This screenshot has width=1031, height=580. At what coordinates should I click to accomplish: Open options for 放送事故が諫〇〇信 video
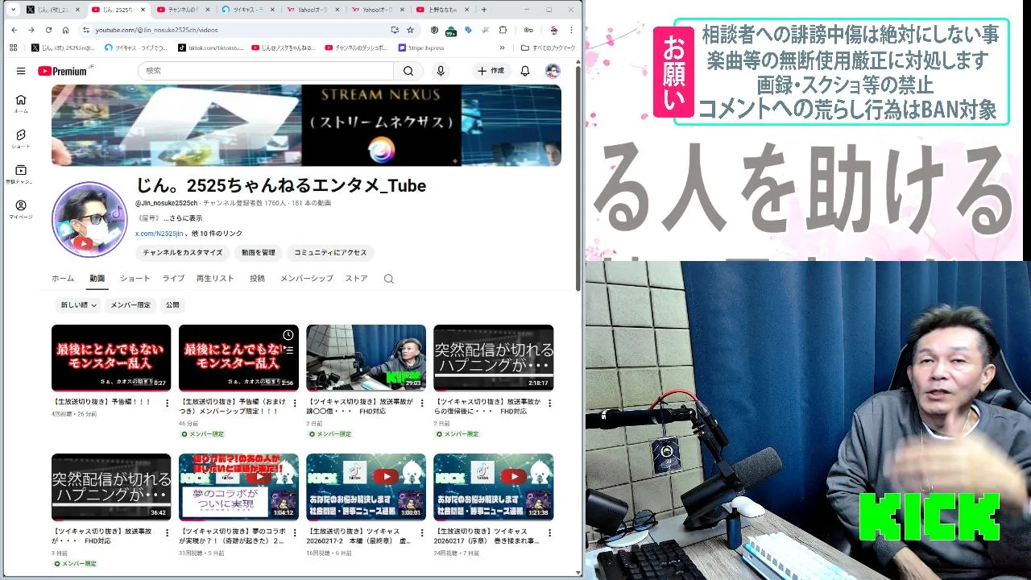[x=421, y=403]
